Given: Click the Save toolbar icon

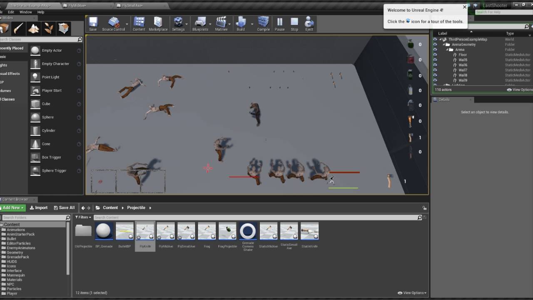Looking at the screenshot, I should coord(93,24).
